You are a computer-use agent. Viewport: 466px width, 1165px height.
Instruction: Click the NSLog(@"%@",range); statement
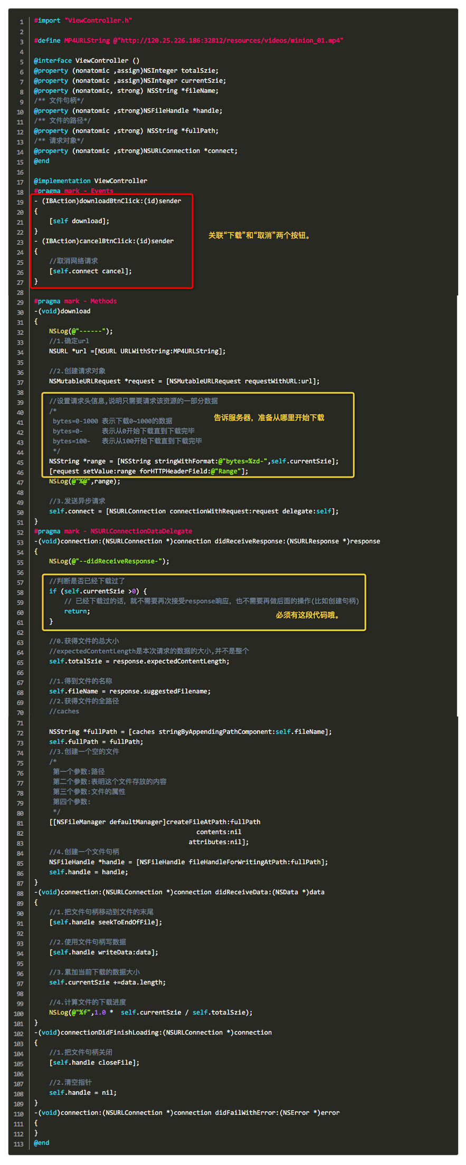(84, 481)
